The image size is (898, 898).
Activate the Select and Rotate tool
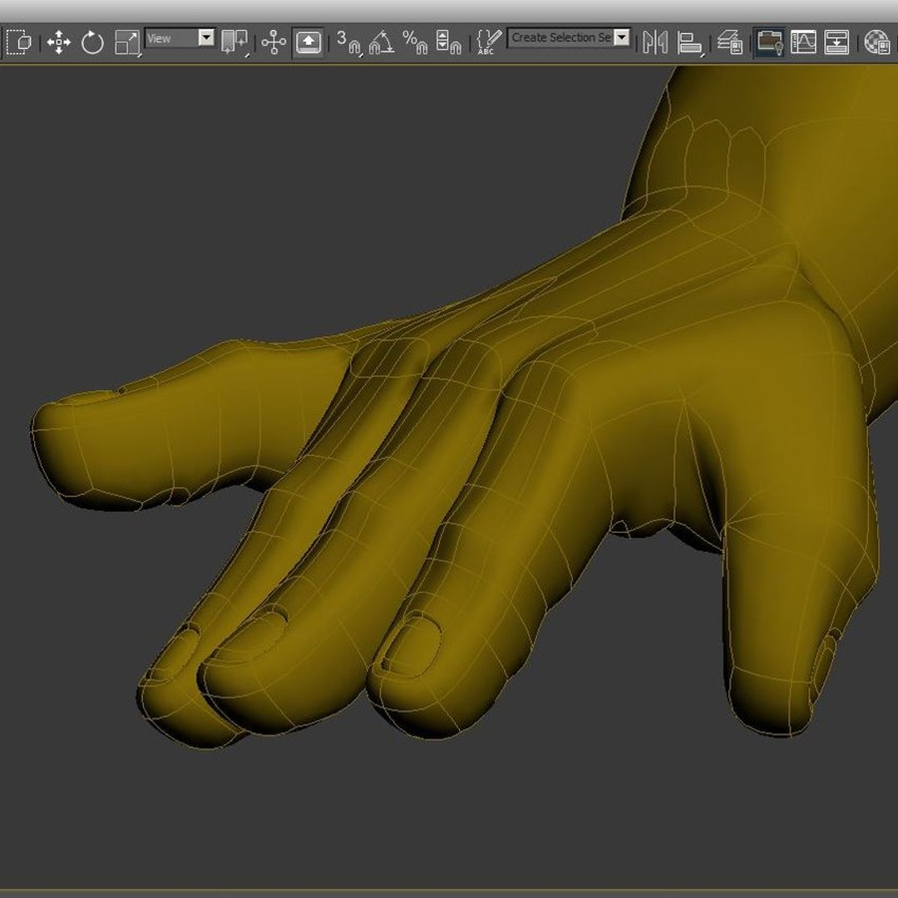point(92,42)
